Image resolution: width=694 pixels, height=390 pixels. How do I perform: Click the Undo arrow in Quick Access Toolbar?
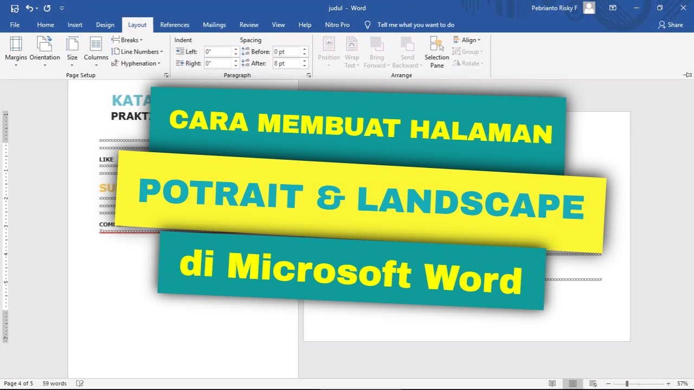click(x=29, y=8)
